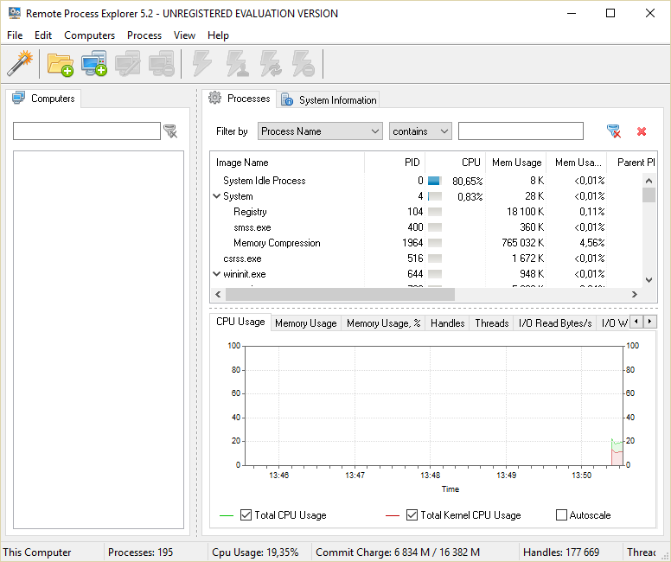Image resolution: width=671 pixels, height=562 pixels.
Task: Click the lightning bolt reconnect arrows icon
Action: 271,64
